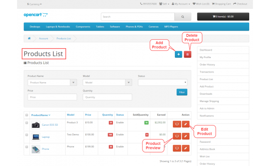Open the Components menu
The image size is (270, 166).
(x=83, y=27)
